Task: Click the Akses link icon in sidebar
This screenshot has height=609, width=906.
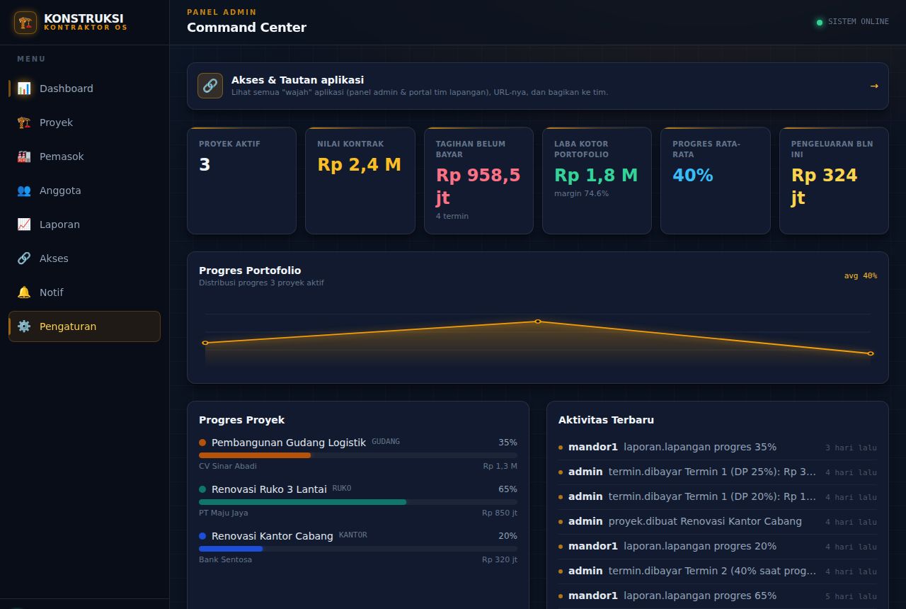Action: click(24, 258)
